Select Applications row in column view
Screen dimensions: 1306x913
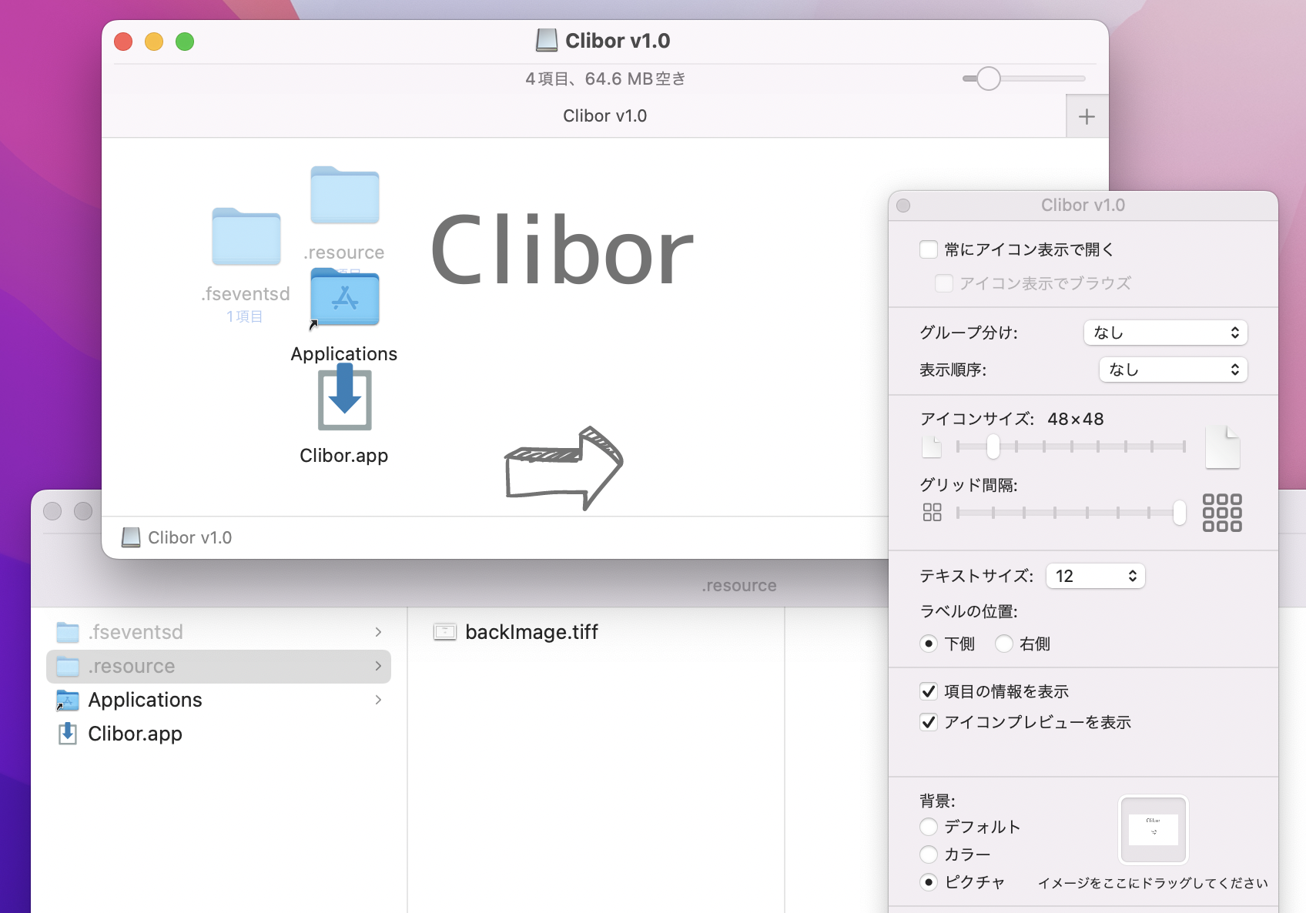(x=219, y=700)
